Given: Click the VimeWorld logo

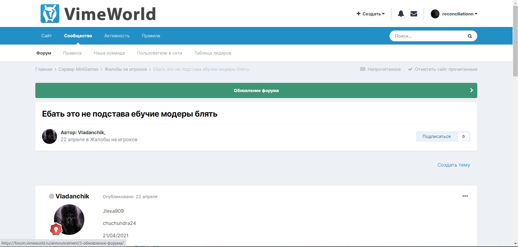Looking at the screenshot, I should (x=98, y=13).
